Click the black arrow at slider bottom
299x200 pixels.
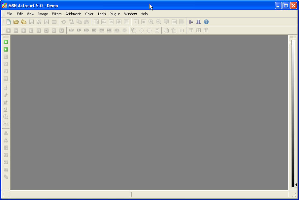(296, 185)
